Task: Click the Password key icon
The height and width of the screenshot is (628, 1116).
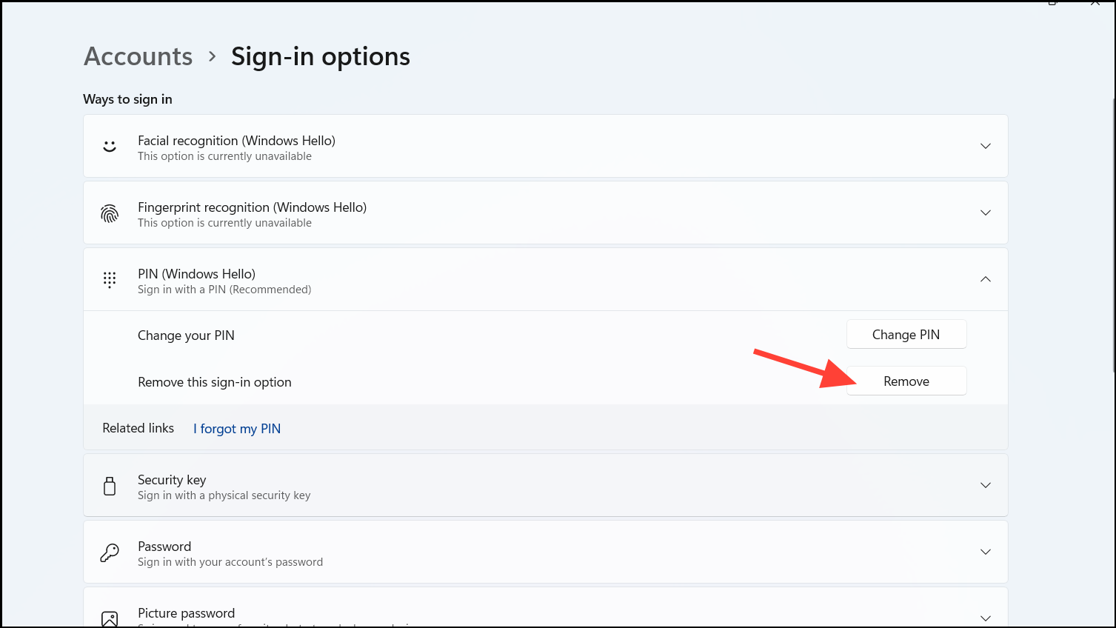Action: (x=110, y=552)
